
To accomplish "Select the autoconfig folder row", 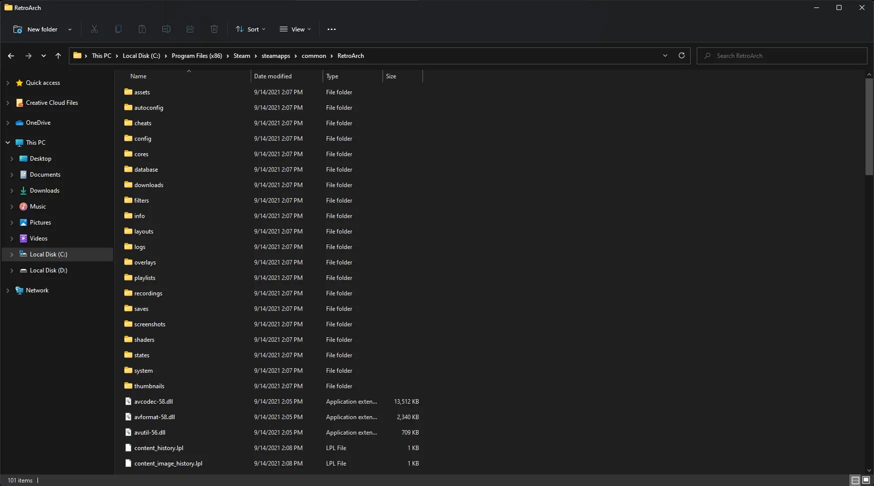I will pyautogui.click(x=272, y=108).
